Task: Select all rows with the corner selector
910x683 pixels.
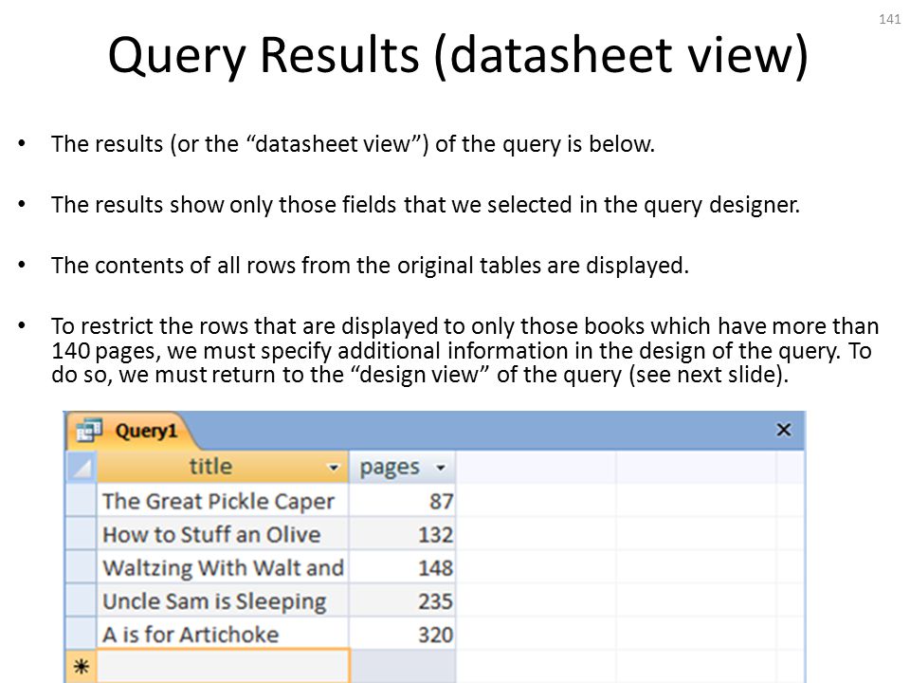Action: pyautogui.click(x=82, y=467)
